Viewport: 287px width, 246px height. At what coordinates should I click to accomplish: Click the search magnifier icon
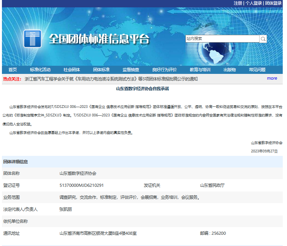[263, 39]
